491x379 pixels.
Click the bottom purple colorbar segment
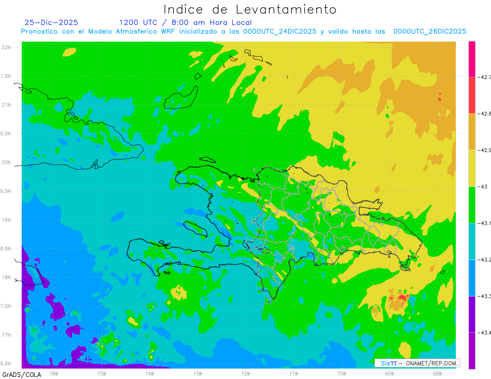(x=472, y=350)
